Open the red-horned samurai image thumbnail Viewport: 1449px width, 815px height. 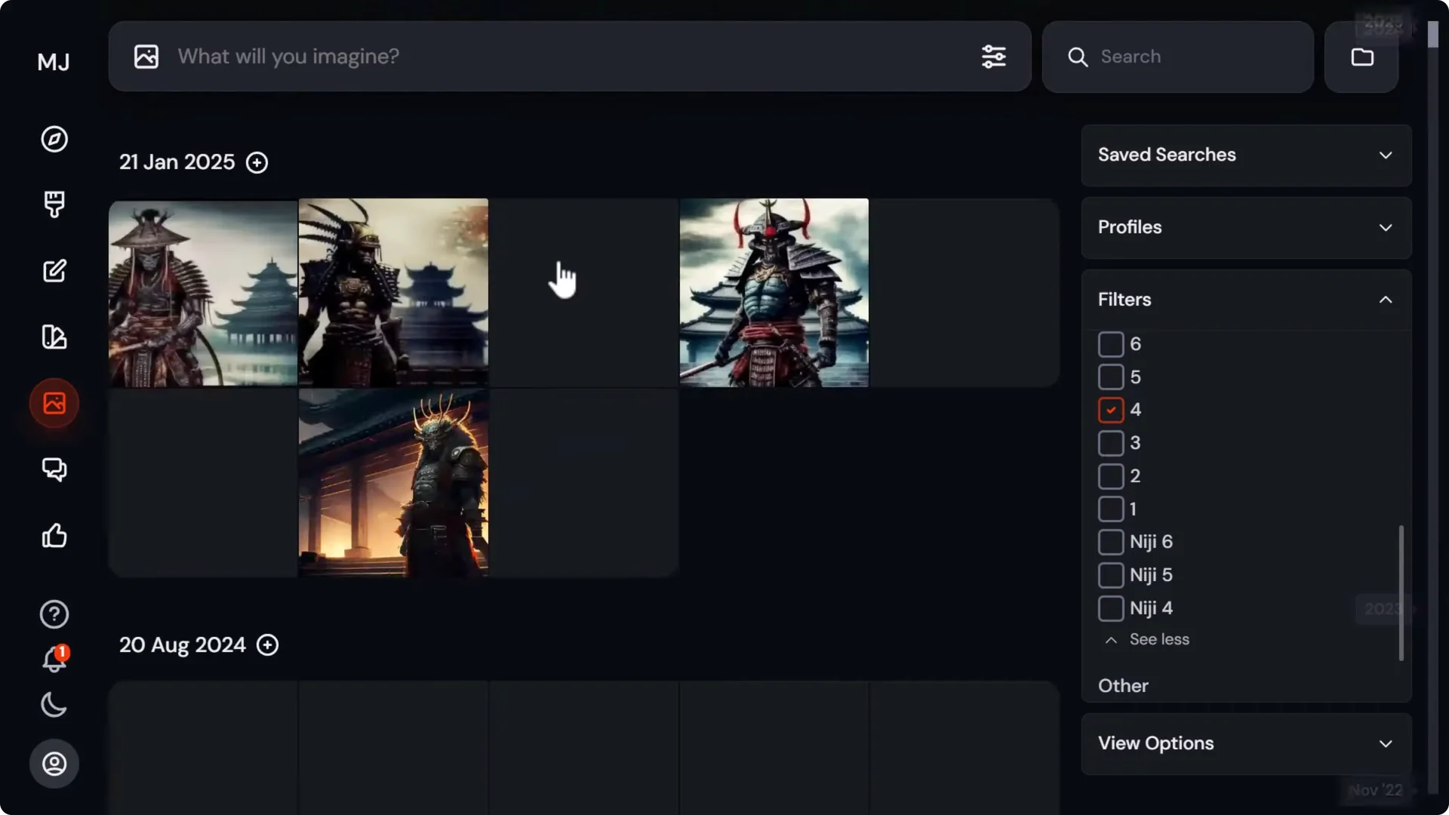point(774,294)
